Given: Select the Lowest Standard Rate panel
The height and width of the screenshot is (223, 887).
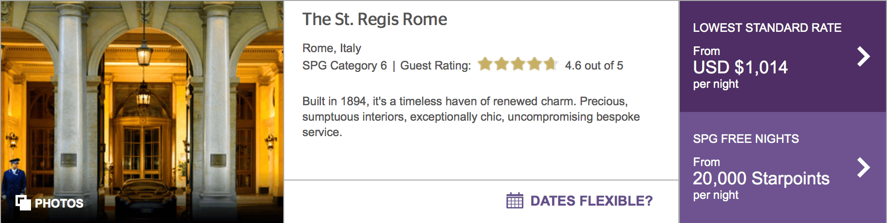Looking at the screenshot, I should point(783,56).
